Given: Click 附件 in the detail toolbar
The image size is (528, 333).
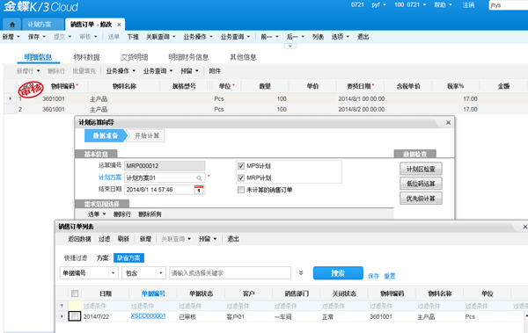Looking at the screenshot, I should [x=215, y=71].
